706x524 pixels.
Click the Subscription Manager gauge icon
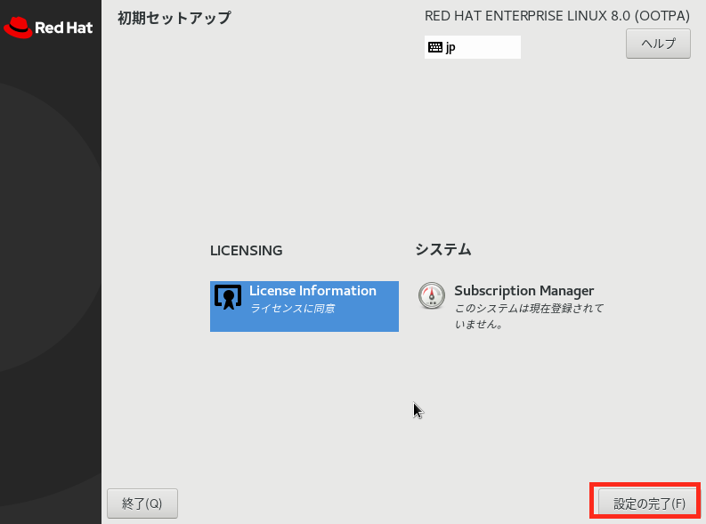431,295
